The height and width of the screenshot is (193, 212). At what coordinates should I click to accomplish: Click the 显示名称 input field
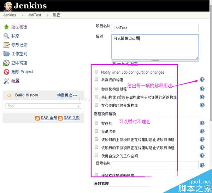[155, 165]
